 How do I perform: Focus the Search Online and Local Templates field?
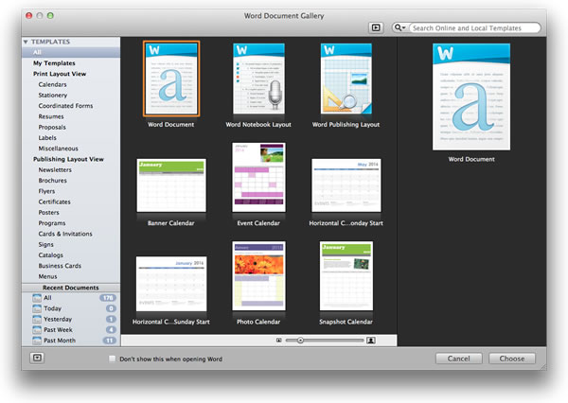[x=474, y=27]
